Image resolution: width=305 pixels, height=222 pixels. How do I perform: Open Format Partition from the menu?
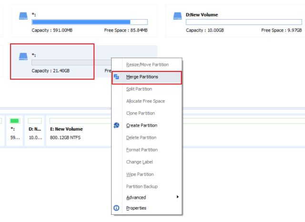click(x=142, y=150)
